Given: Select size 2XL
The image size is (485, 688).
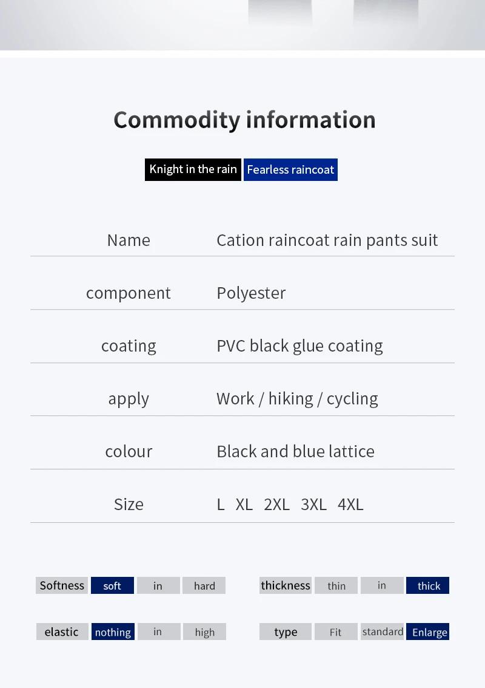Looking at the screenshot, I should click(276, 505).
